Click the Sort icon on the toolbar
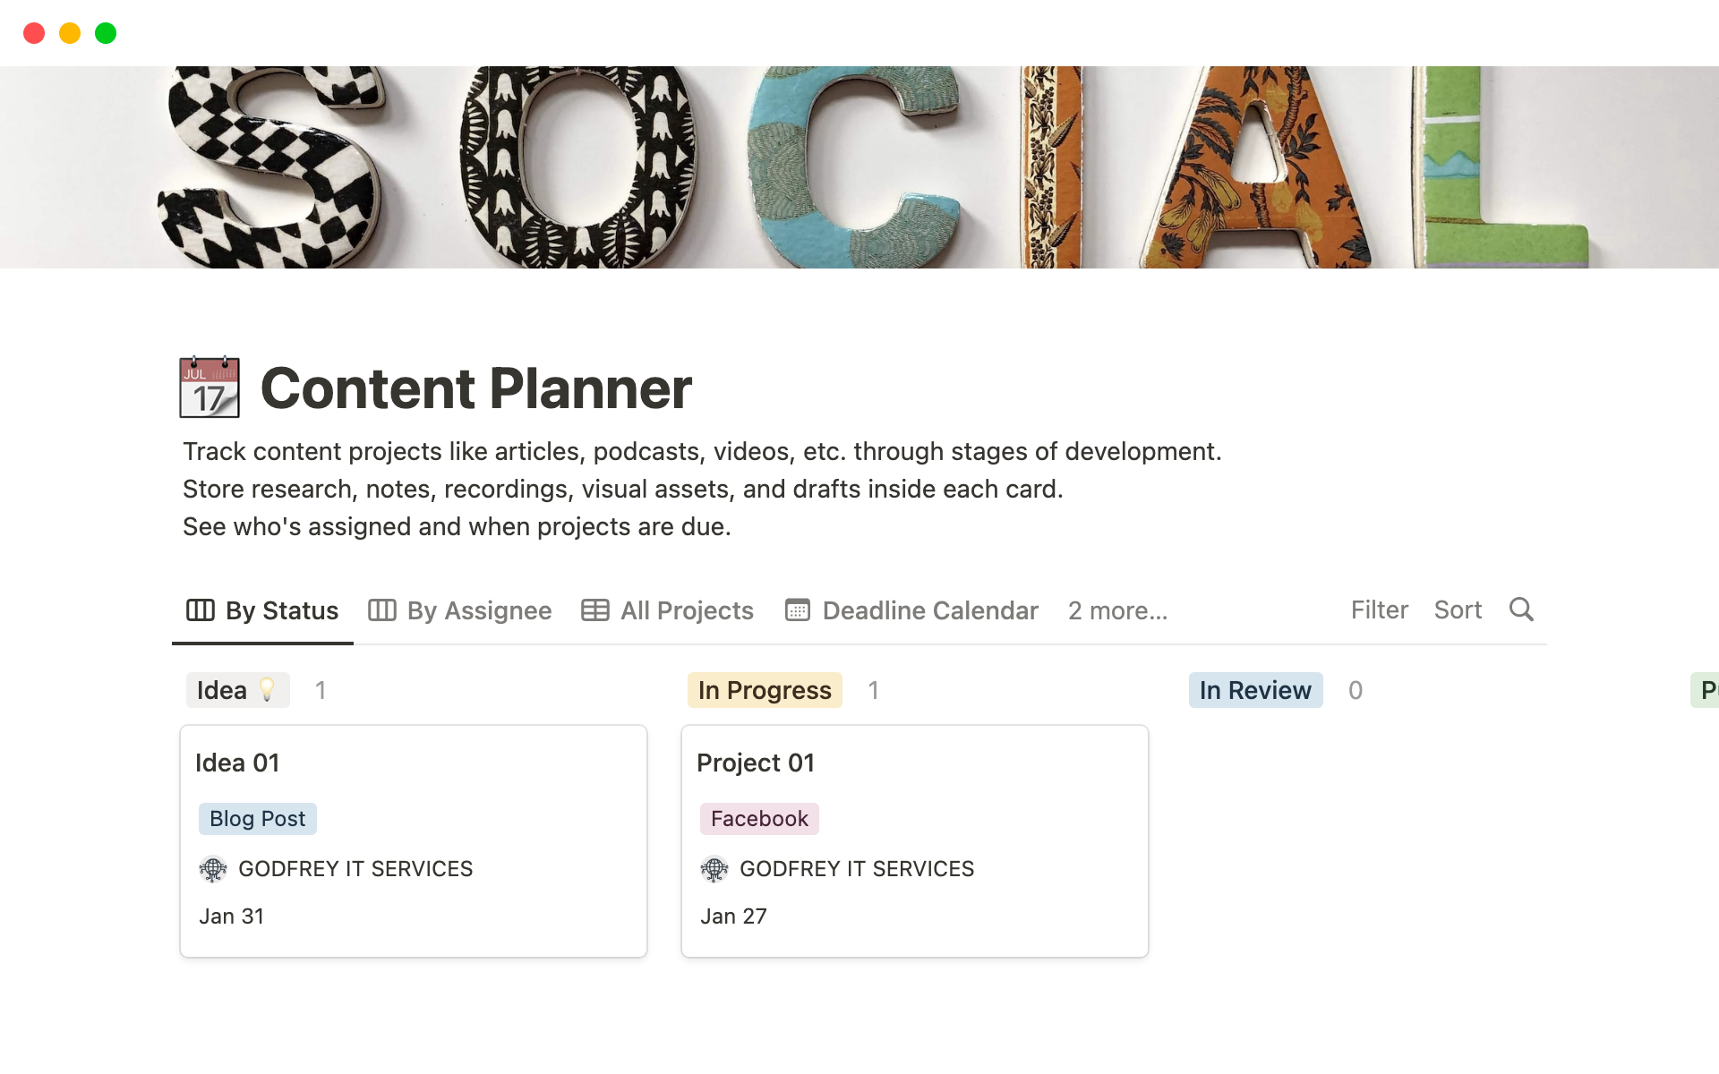This screenshot has width=1719, height=1074. [x=1457, y=610]
